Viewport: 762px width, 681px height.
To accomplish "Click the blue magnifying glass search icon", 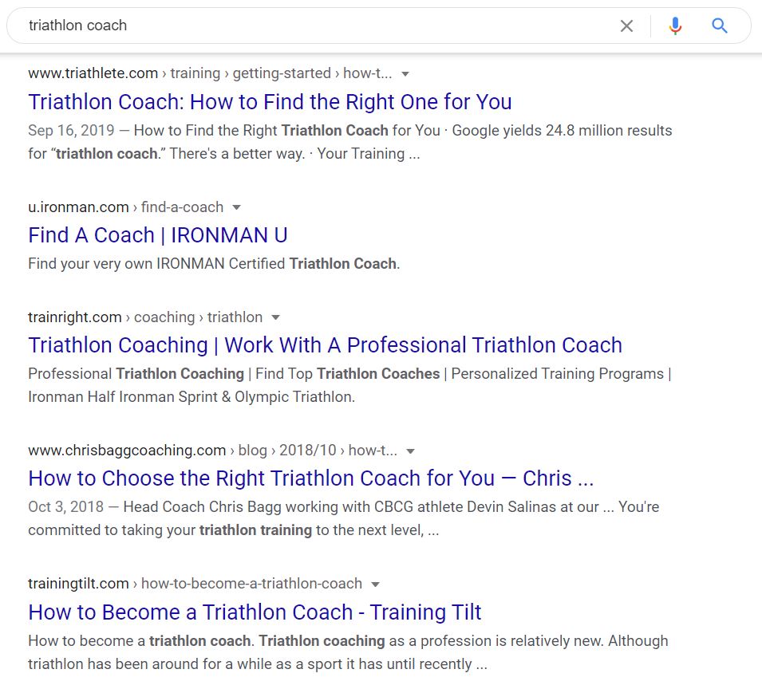I will (x=719, y=26).
